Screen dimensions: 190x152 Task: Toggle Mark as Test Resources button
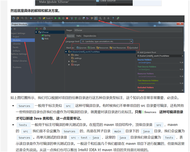pyautogui.click(x=118, y=48)
